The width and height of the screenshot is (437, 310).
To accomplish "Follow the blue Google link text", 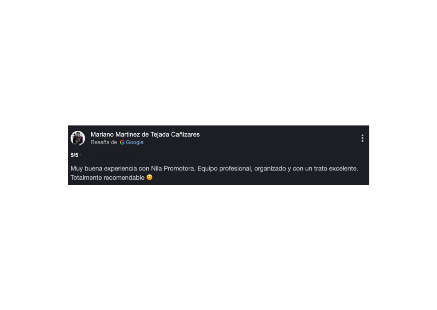I will point(134,142).
